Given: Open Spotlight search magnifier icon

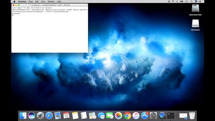Looking at the screenshot, I should pyautogui.click(x=191, y=1).
